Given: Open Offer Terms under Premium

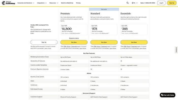Looking at the screenshot, I should (67, 46).
